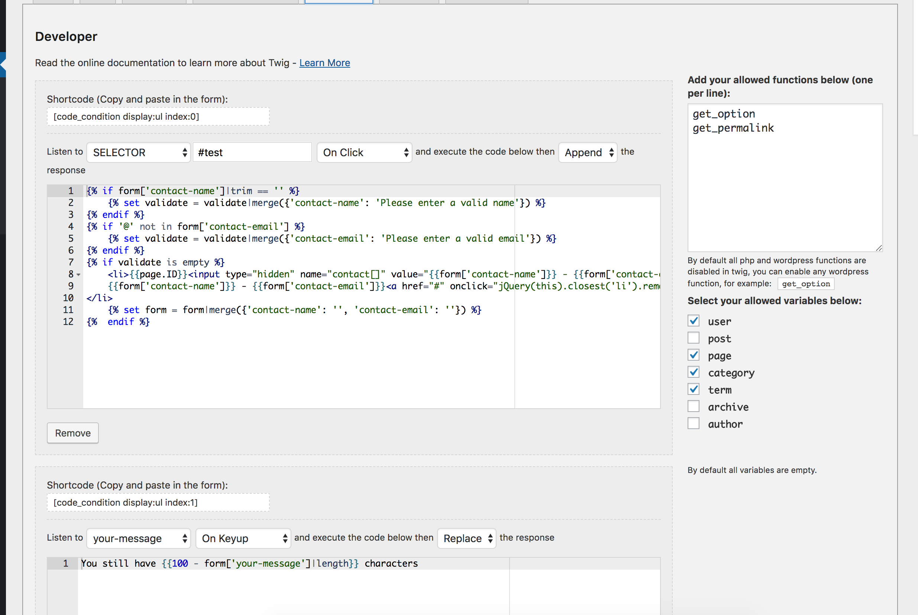The height and width of the screenshot is (615, 918).
Task: Open the "your-message" listener dropdown
Action: point(138,538)
